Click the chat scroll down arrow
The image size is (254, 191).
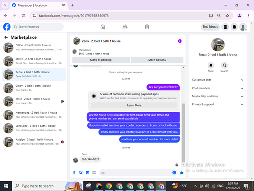click(183, 165)
